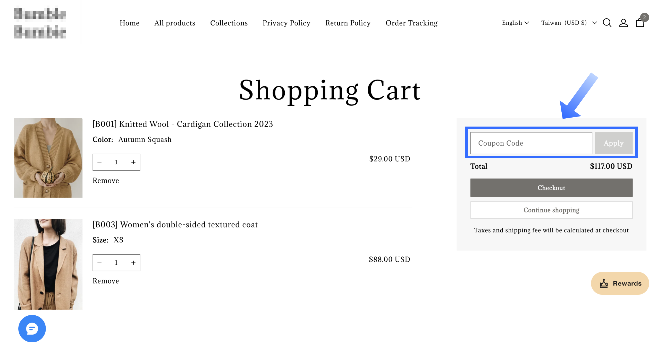Viewport: 657px width, 347px height.
Task: Open the Order Tracking page
Action: 411,23
